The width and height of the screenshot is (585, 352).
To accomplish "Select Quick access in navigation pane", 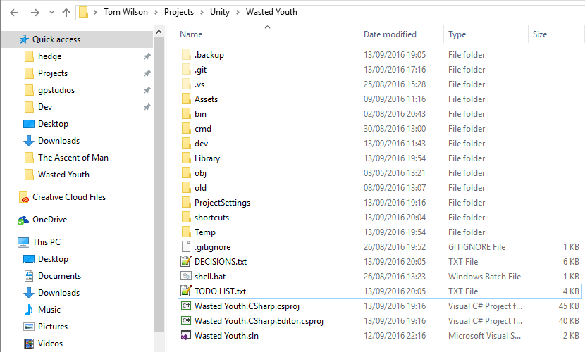I will click(x=77, y=39).
